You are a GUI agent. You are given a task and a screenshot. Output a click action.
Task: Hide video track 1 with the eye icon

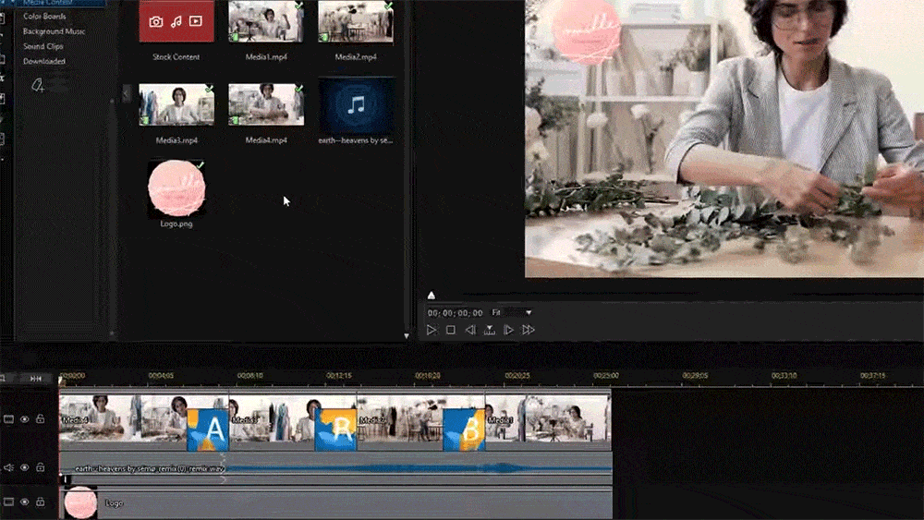coord(25,419)
